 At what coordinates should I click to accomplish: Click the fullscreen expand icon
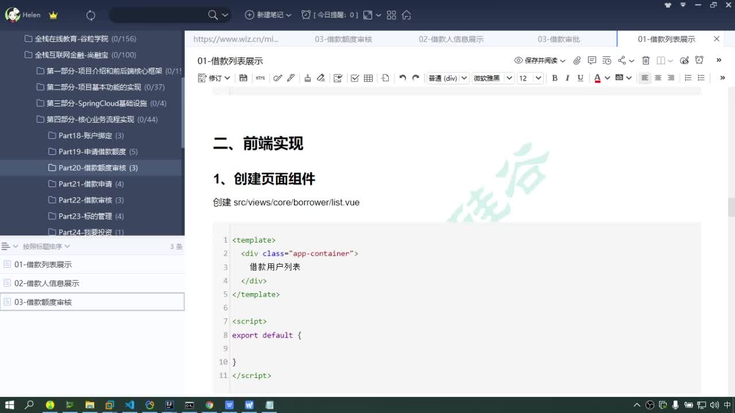coord(368,15)
